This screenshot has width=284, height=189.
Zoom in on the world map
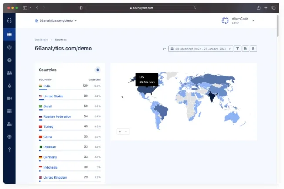tap(120, 131)
